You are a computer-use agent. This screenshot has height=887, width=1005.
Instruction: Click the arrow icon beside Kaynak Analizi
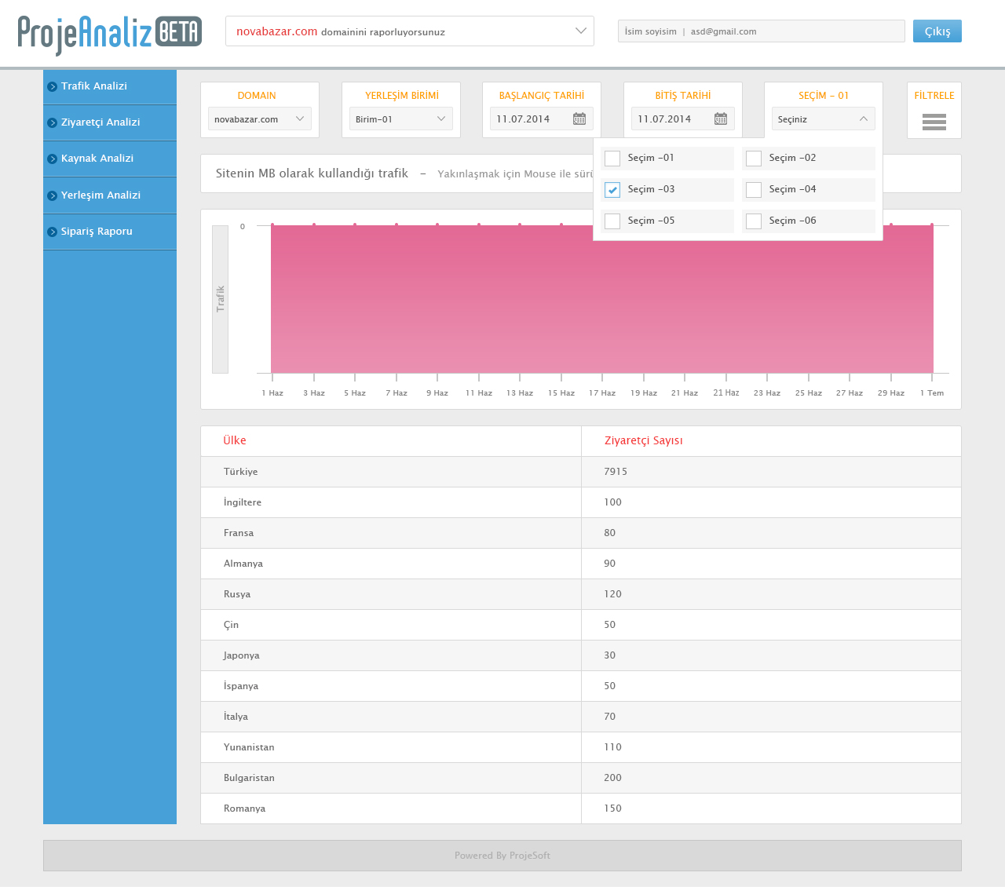(x=52, y=159)
